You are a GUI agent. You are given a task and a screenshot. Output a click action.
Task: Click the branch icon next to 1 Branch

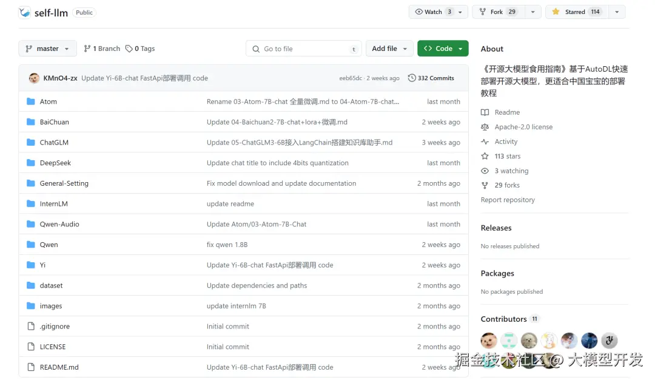87,49
